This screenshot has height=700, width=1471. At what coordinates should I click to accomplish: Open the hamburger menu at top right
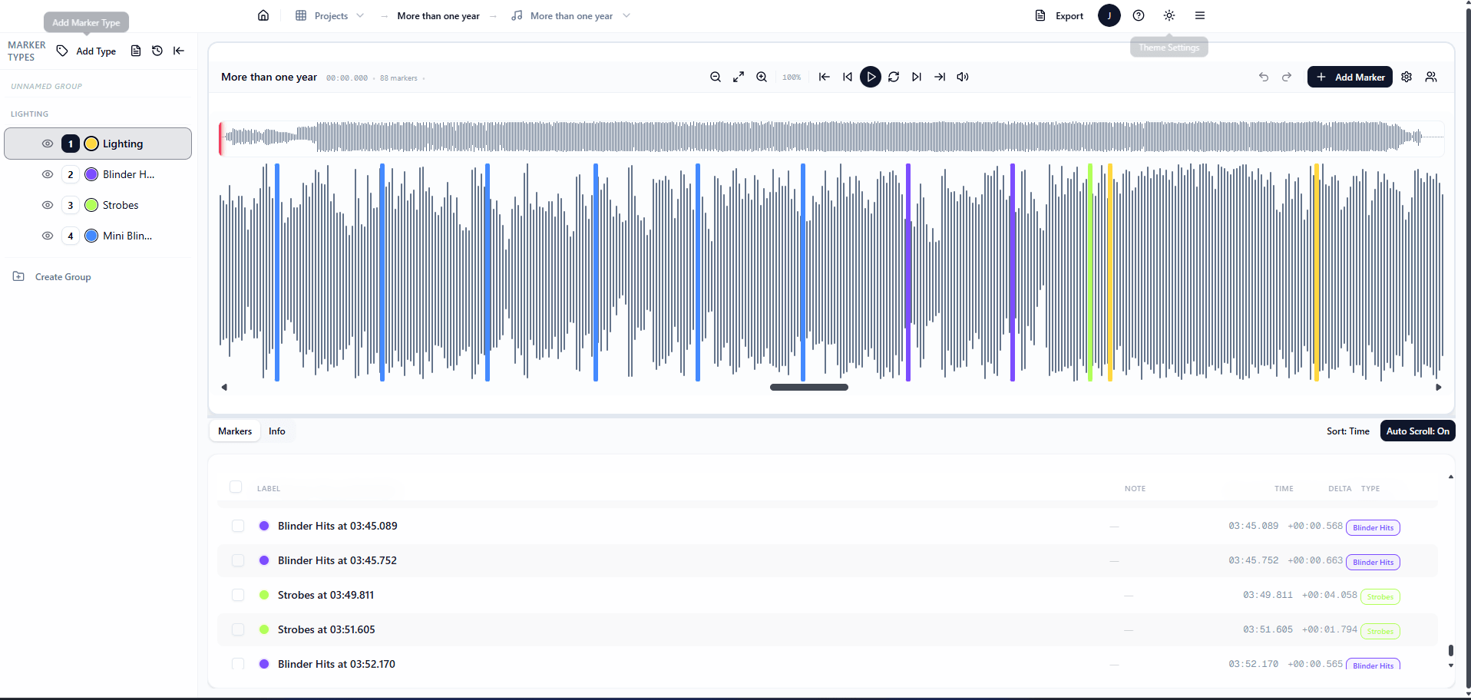click(1200, 15)
